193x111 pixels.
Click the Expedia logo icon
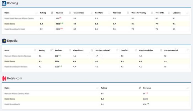click(4, 41)
